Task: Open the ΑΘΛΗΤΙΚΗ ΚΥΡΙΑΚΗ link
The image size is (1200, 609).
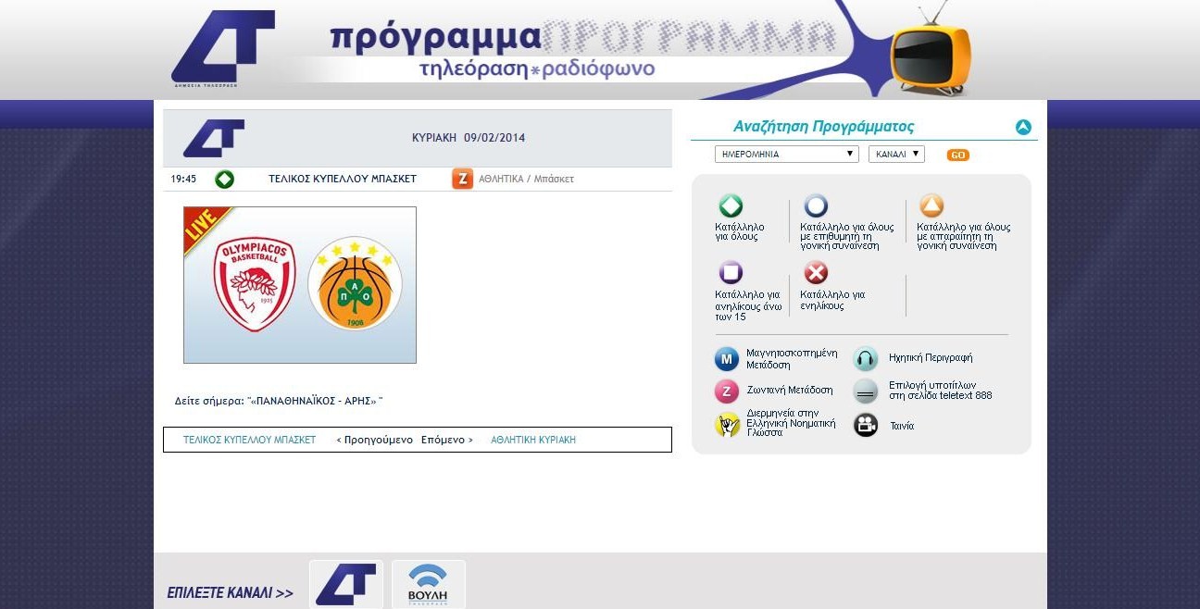Action: click(x=533, y=441)
